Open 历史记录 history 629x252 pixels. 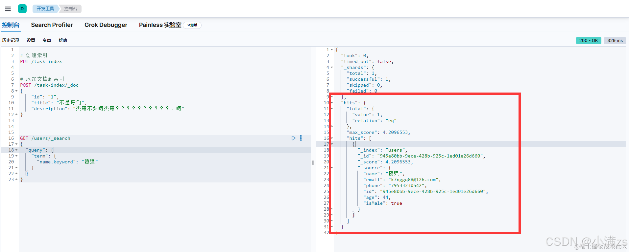[x=11, y=40]
